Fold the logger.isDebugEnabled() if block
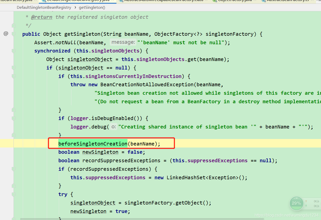Screen dimensions: 321x220 [14, 118]
